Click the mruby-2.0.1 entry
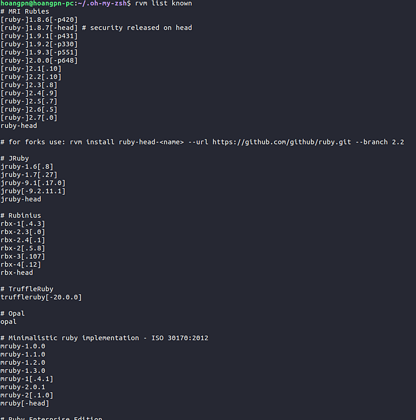This screenshot has height=420, width=416. [x=22, y=387]
